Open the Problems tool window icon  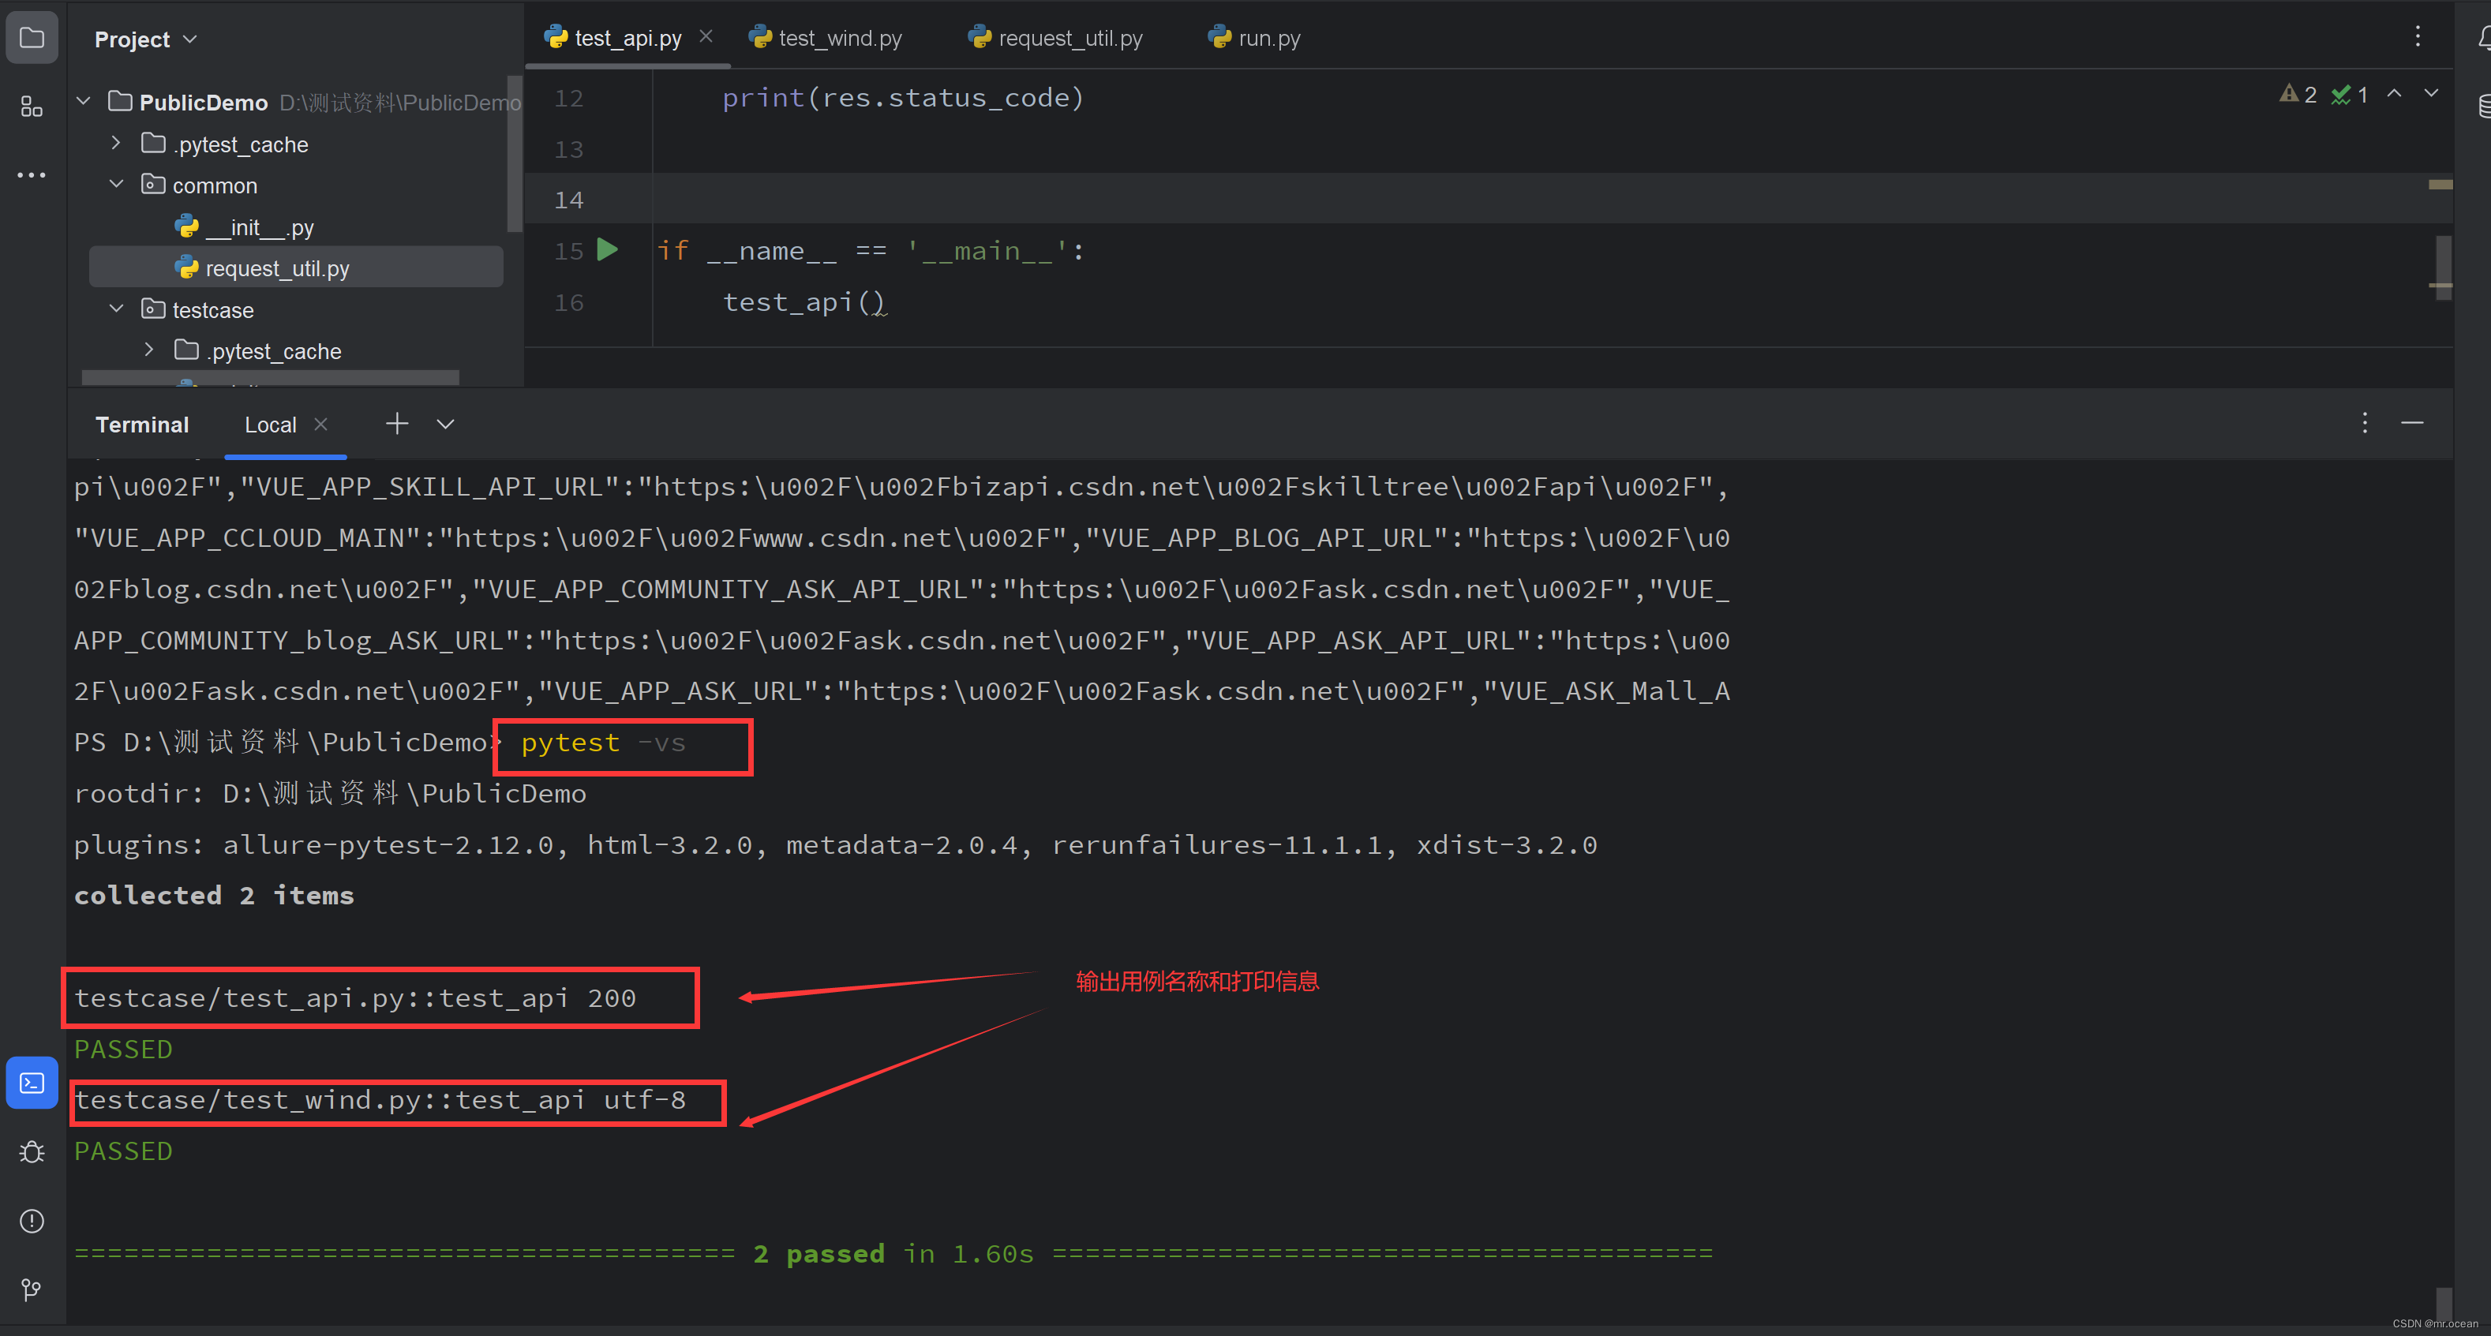(x=32, y=1221)
